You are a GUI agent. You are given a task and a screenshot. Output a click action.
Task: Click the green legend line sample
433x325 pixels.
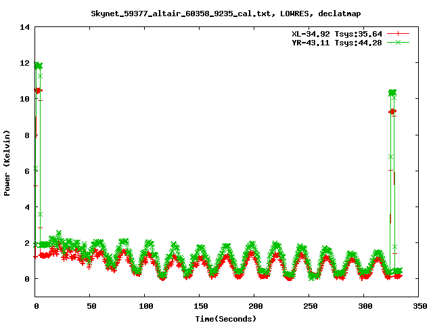click(x=398, y=43)
